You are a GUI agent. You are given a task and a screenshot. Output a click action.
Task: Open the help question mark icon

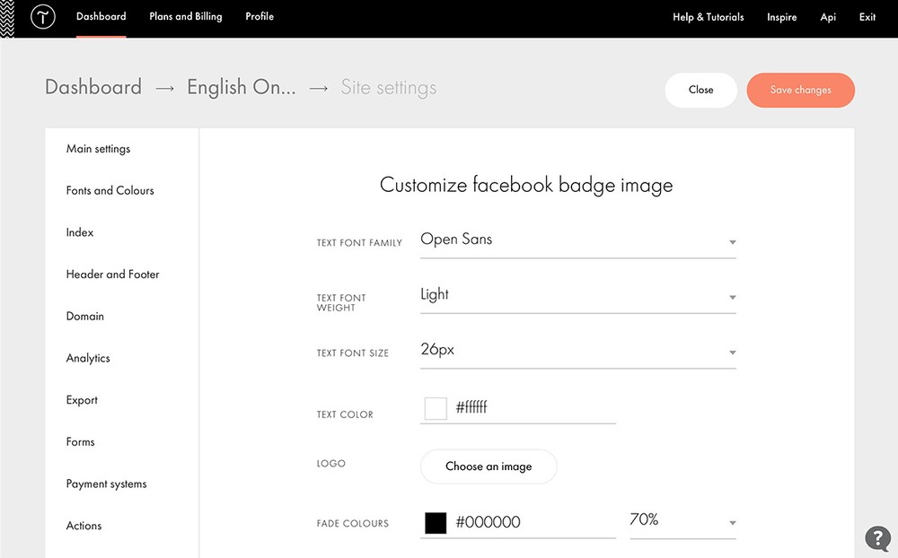pyautogui.click(x=877, y=538)
